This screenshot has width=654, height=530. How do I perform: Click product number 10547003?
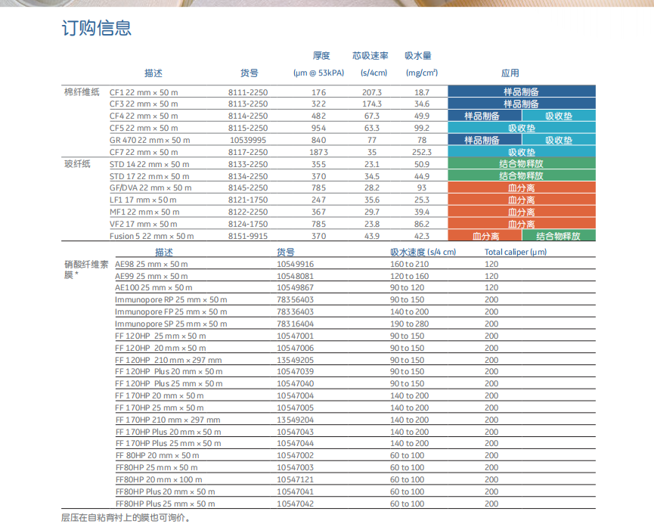coord(296,468)
